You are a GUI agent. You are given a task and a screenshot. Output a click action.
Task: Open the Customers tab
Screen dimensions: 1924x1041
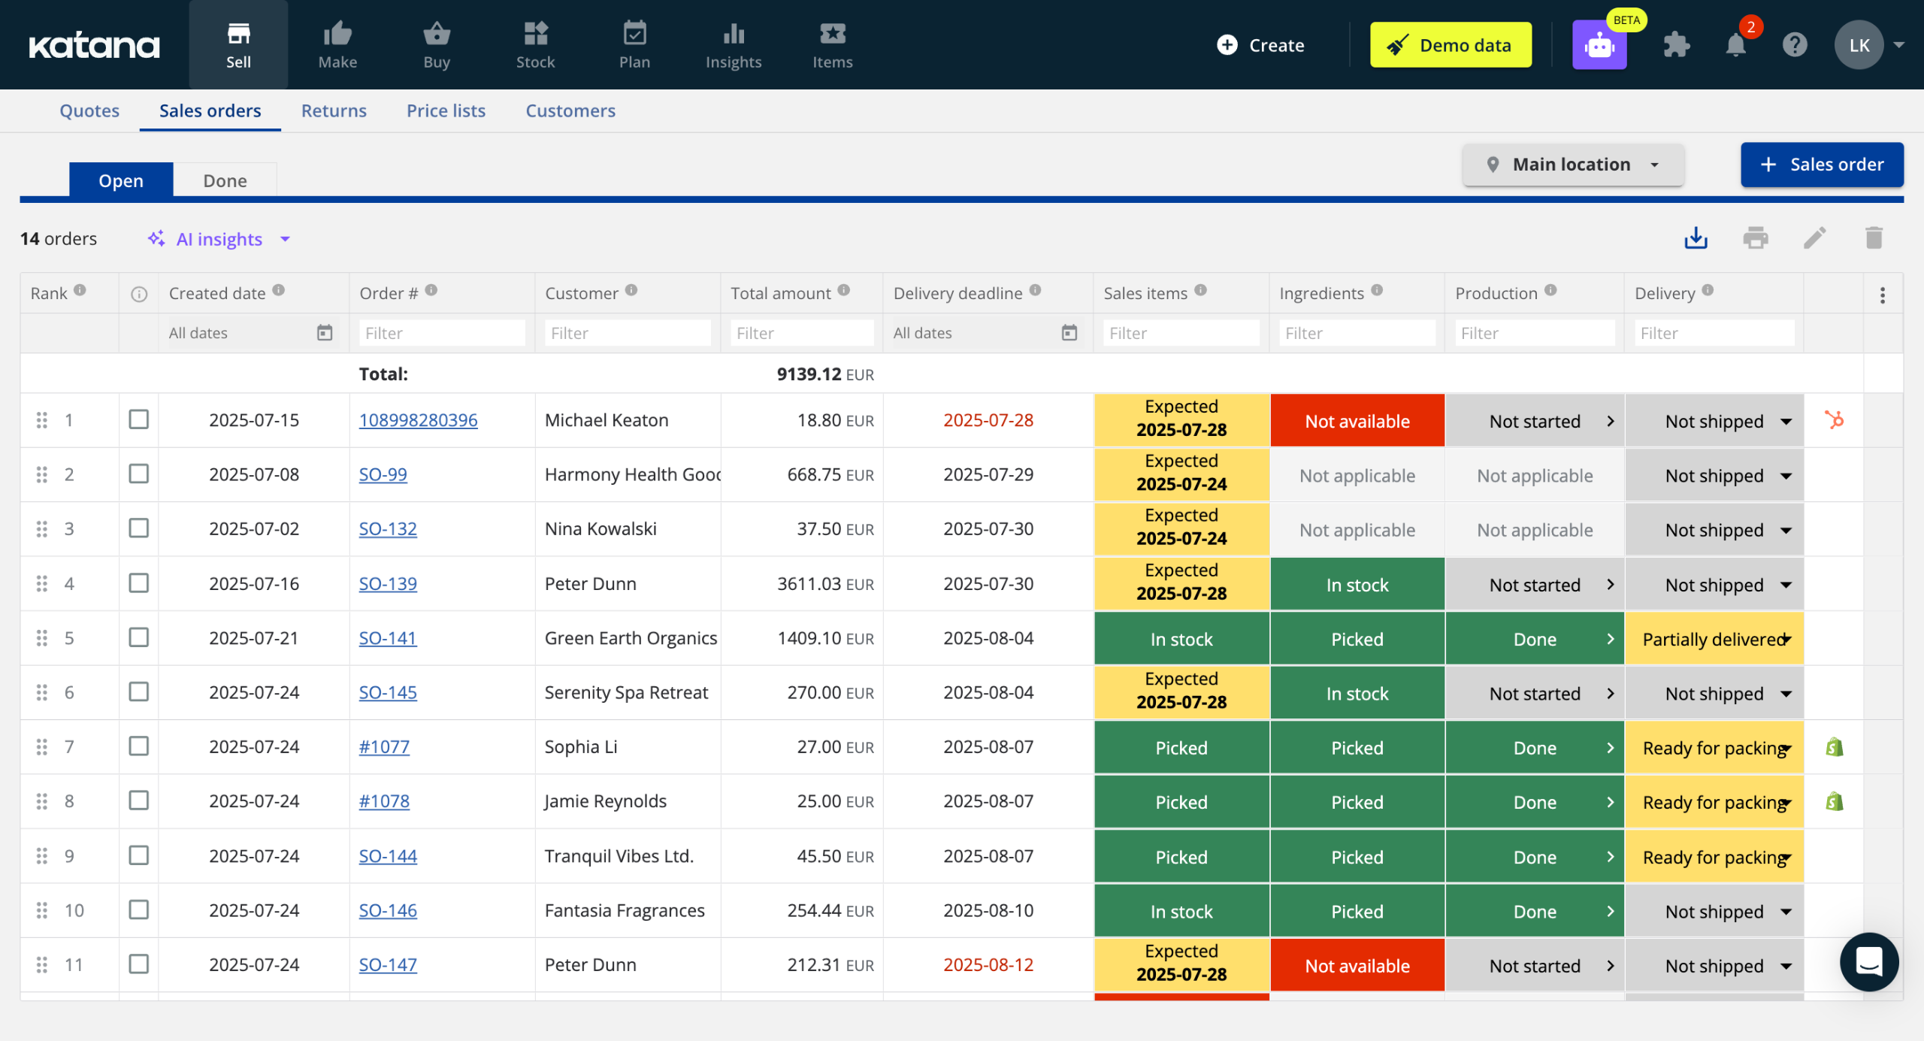click(570, 110)
